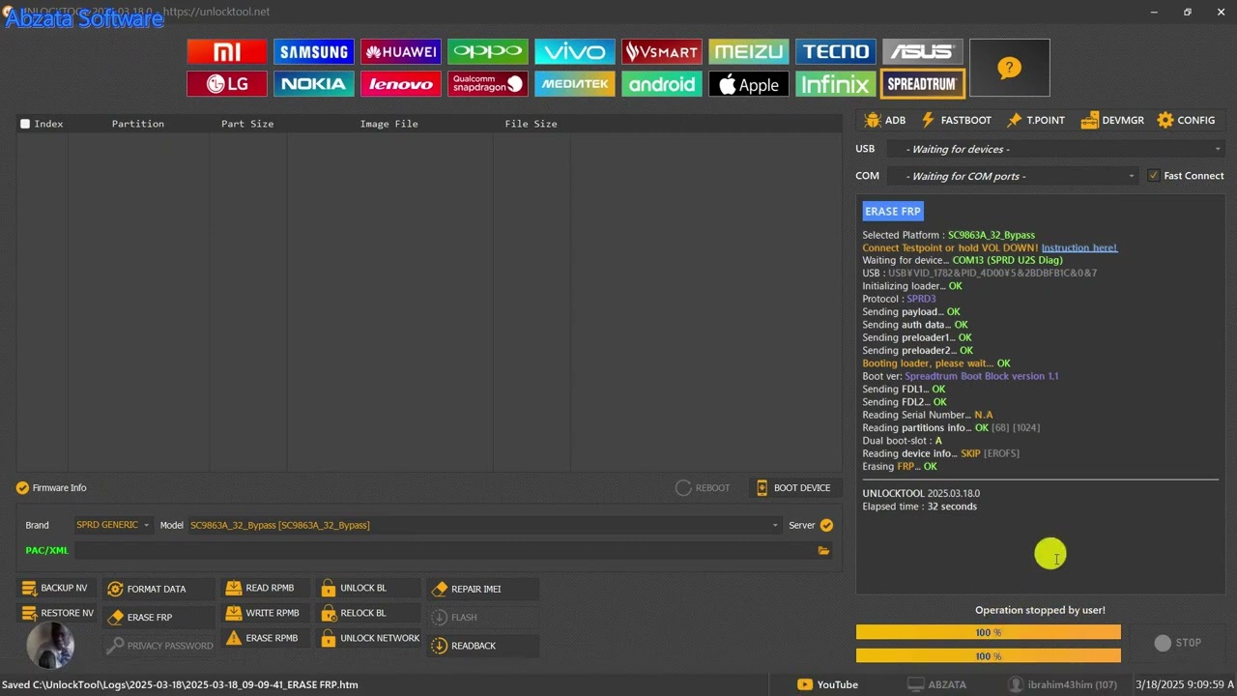Screen dimensions: 1237x696
Task: Select the MediaTek platform tile
Action: click(x=575, y=84)
